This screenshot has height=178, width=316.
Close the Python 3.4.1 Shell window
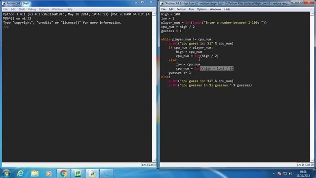click(x=151, y=2)
